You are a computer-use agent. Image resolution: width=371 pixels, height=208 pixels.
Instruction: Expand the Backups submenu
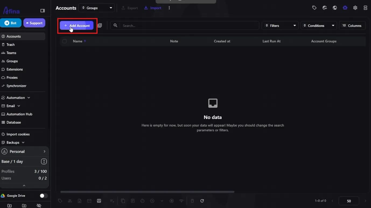[23, 143]
